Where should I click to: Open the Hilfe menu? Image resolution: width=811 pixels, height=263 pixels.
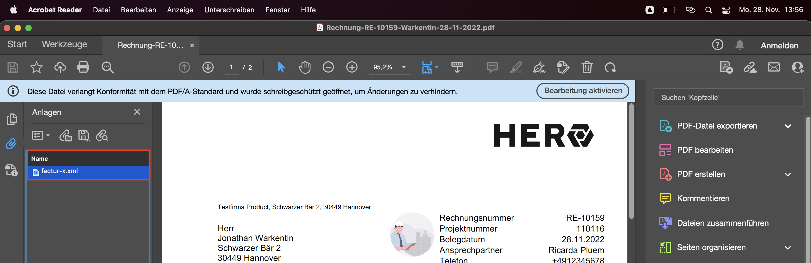coord(308,10)
